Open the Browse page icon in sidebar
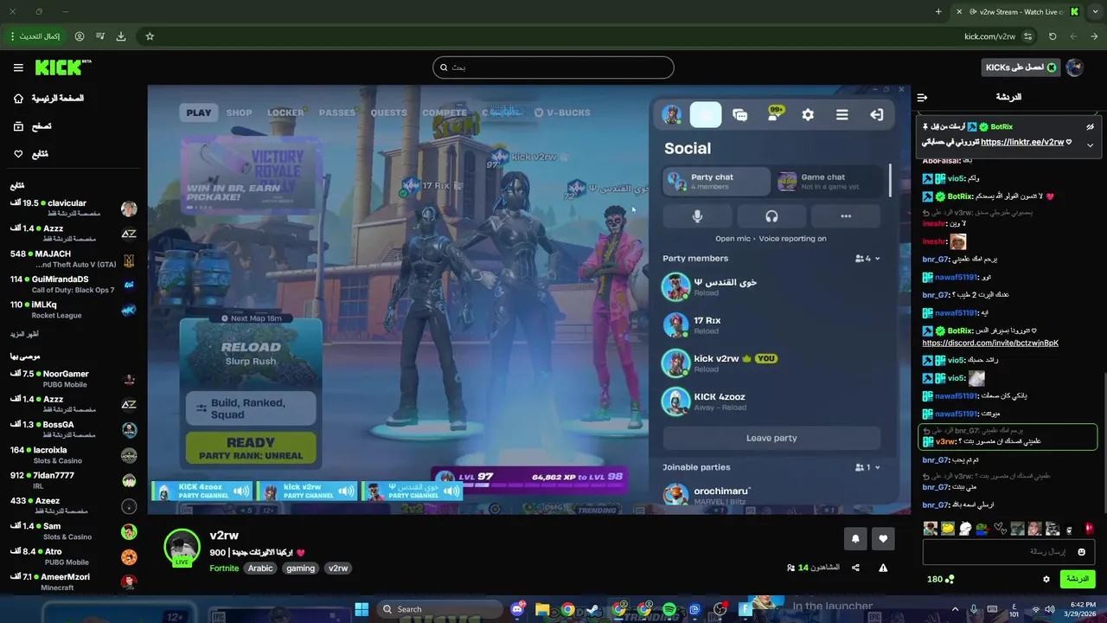Viewport: 1107px width, 623px height. pyautogui.click(x=18, y=126)
